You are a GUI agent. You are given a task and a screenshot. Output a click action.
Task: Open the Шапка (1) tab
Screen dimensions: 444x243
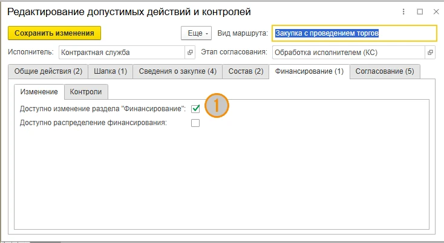tap(111, 71)
